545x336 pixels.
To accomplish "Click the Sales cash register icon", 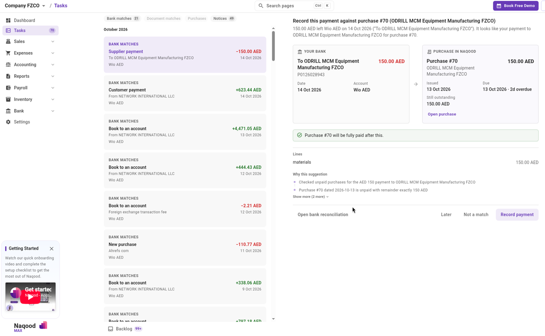I will tap(8, 41).
